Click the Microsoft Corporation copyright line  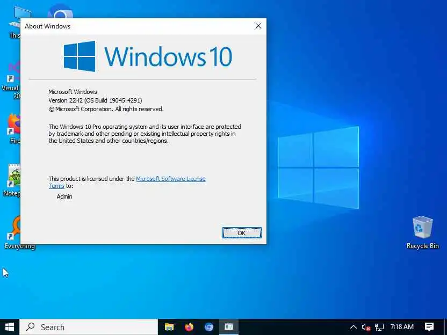(106, 109)
